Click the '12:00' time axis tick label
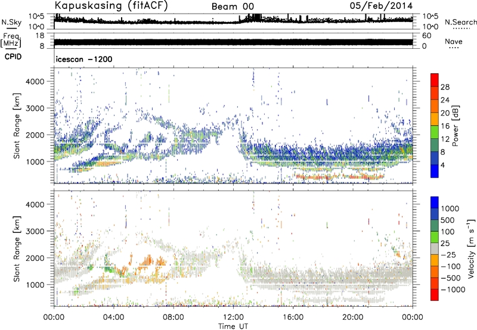 [x=233, y=317]
